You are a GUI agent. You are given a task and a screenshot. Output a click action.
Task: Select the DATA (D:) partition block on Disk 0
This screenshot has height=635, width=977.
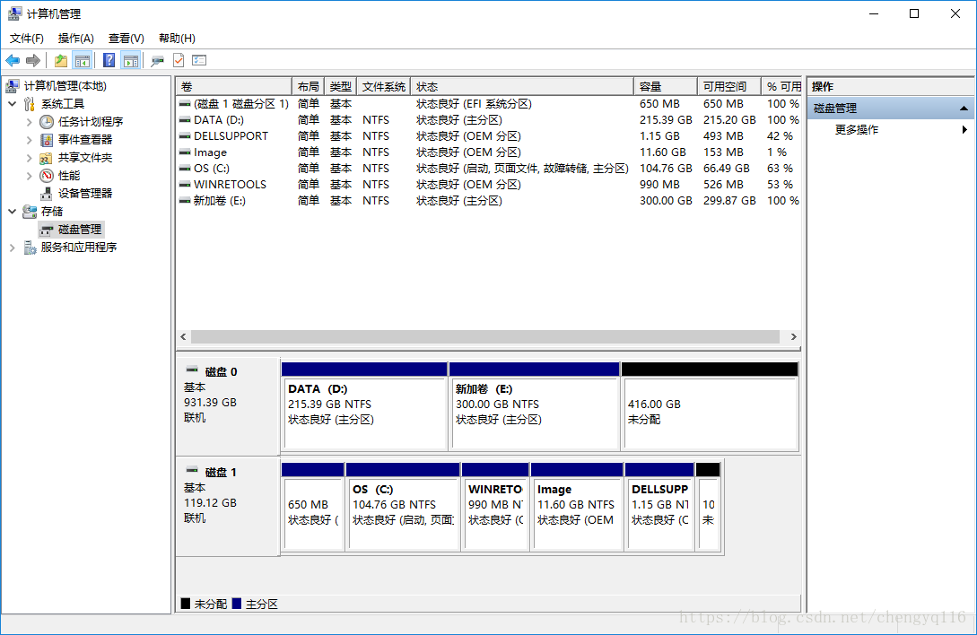point(364,406)
